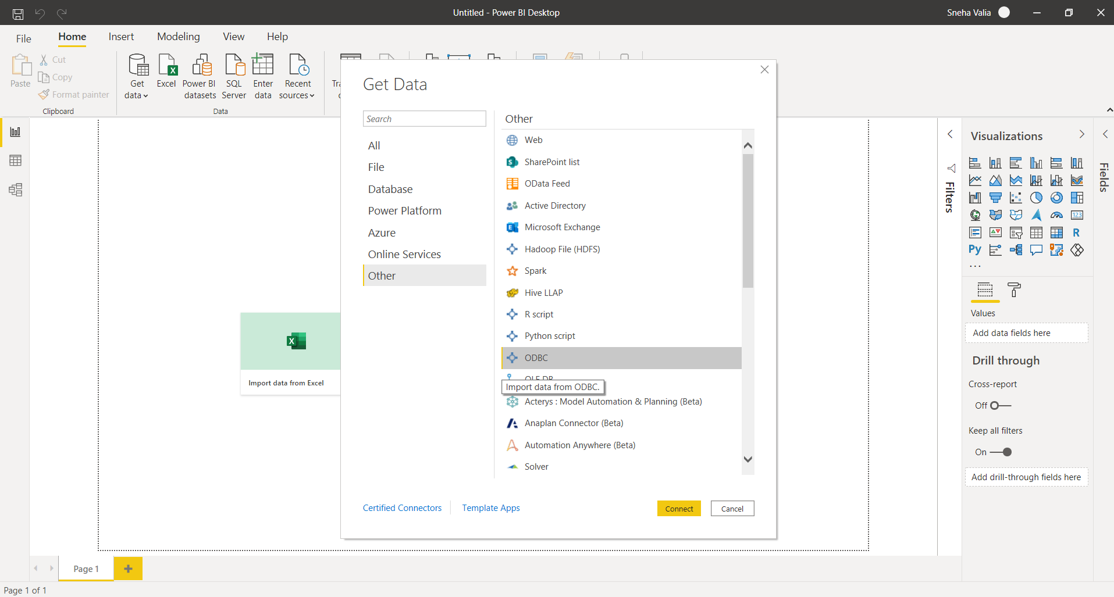The width and height of the screenshot is (1114, 597).
Task: Click SQL Server in the ribbon
Action: pyautogui.click(x=234, y=76)
